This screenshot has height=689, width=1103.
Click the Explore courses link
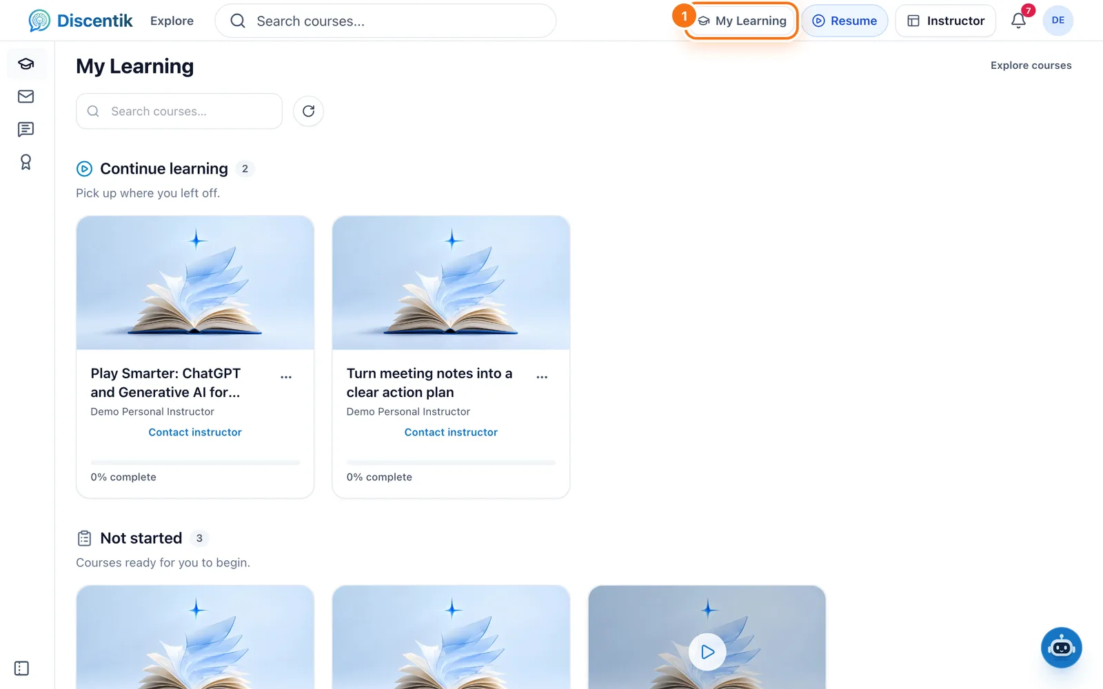pyautogui.click(x=1031, y=65)
